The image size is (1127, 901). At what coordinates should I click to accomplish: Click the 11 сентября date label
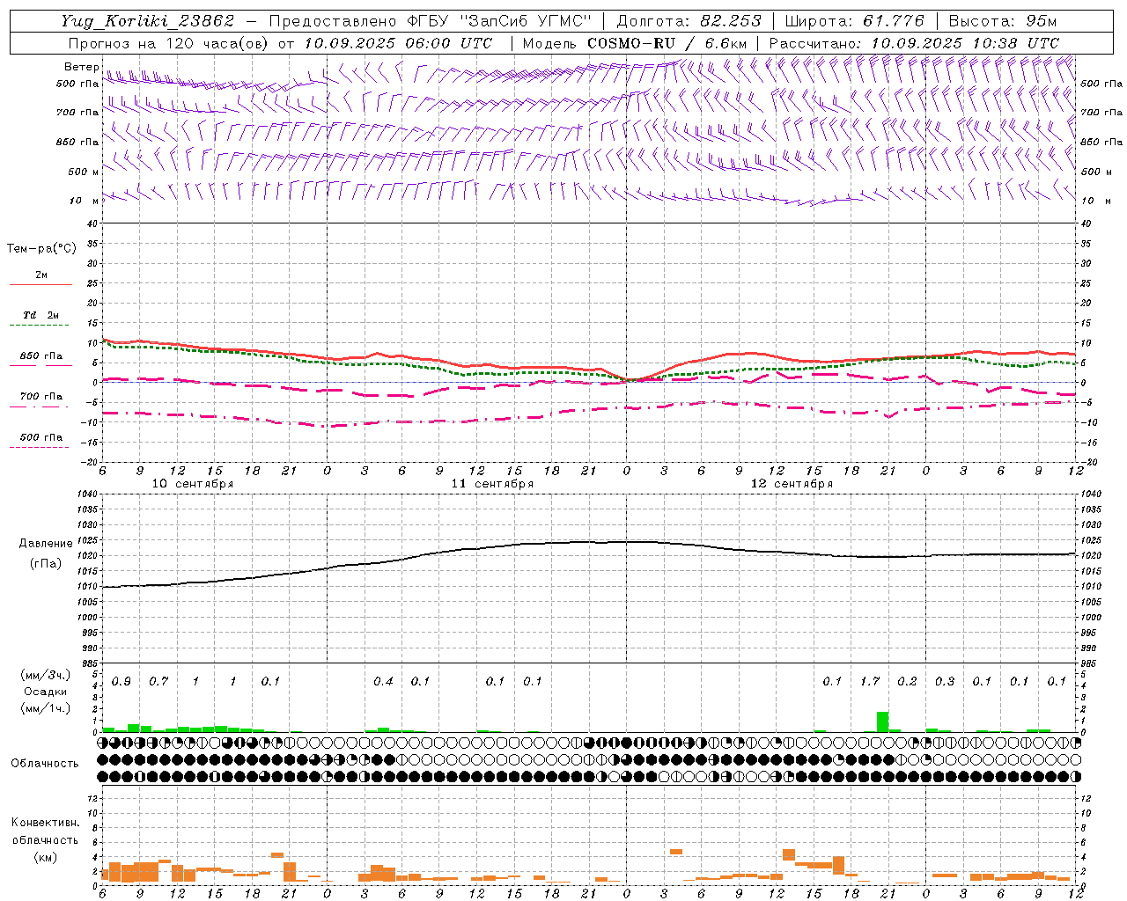[492, 484]
